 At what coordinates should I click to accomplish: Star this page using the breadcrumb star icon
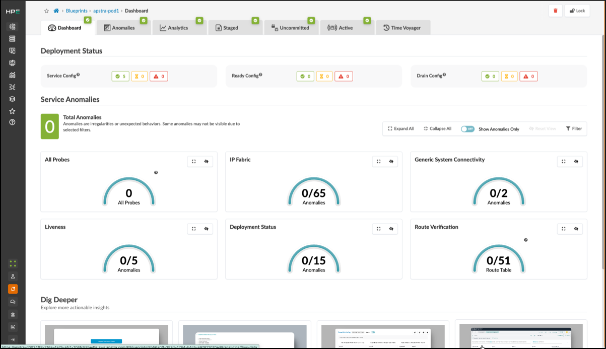pos(47,11)
